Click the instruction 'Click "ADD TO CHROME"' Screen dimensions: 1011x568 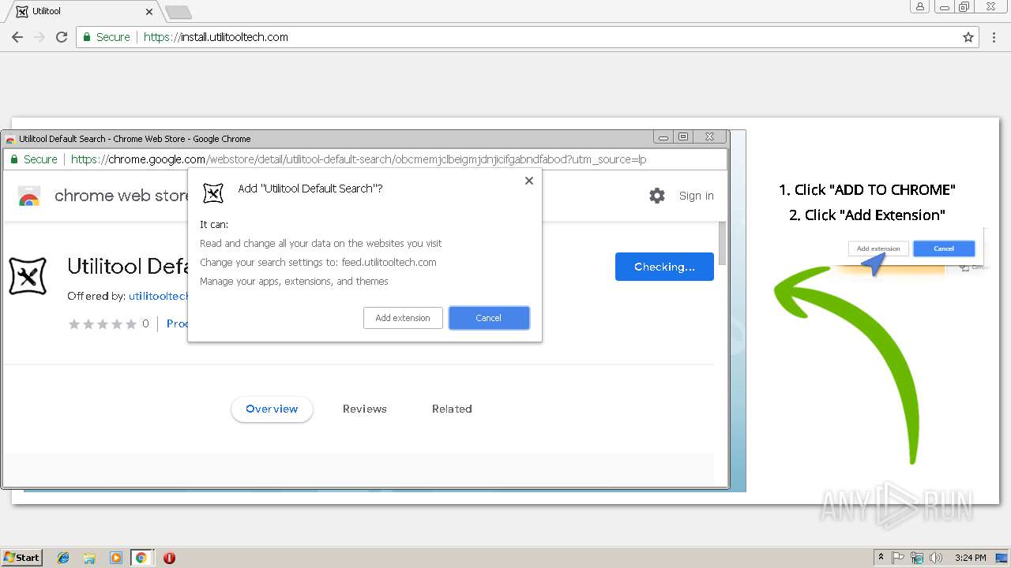coord(867,190)
